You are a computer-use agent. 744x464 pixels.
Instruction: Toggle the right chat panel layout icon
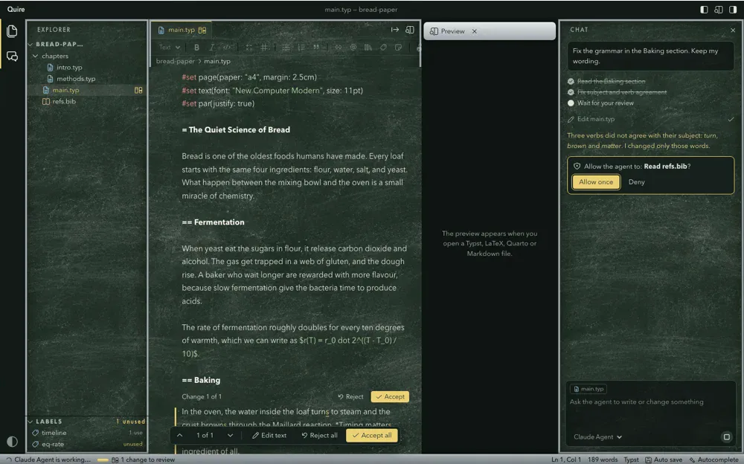(733, 10)
